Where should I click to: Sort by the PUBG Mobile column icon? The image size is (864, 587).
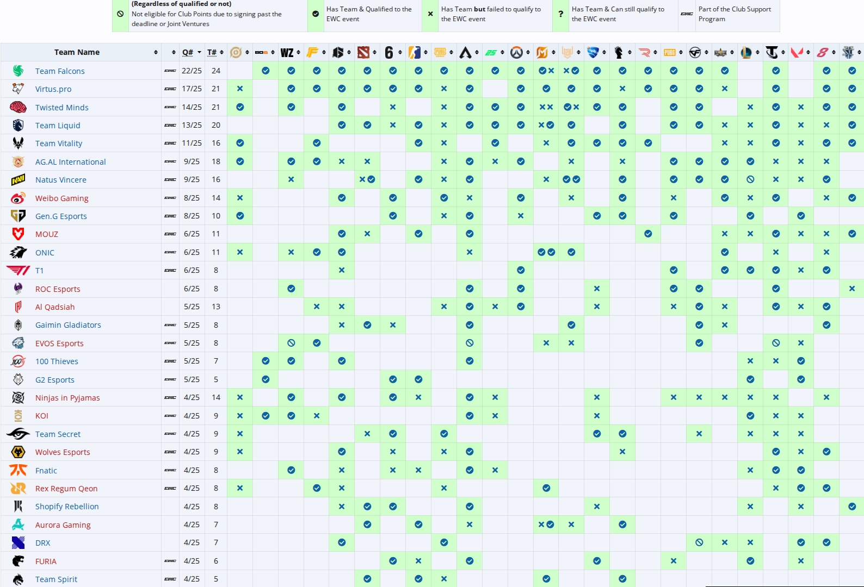coord(440,52)
